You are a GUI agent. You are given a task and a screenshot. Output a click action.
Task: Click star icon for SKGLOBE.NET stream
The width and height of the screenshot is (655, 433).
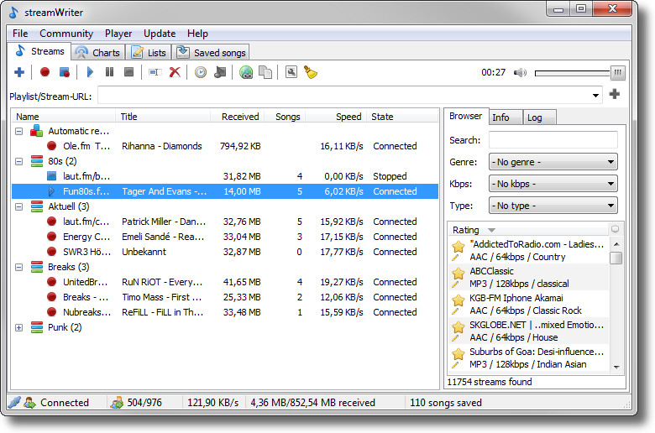pyautogui.click(x=458, y=327)
